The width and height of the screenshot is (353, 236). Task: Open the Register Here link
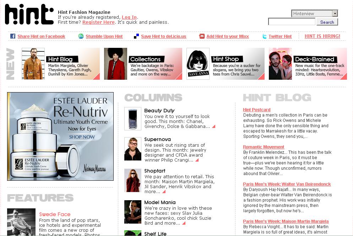98,22
